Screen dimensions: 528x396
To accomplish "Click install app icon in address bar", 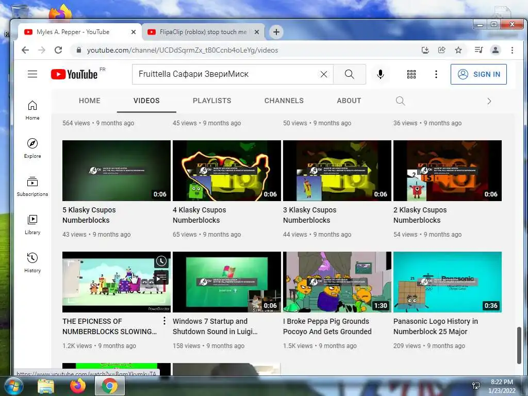I will (x=425, y=50).
